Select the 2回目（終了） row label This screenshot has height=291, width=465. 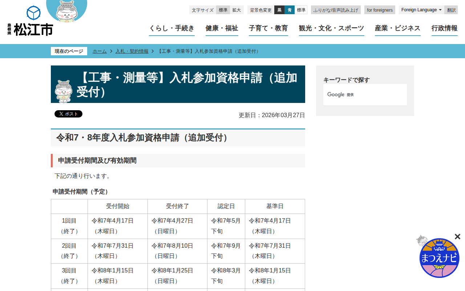[x=69, y=251]
